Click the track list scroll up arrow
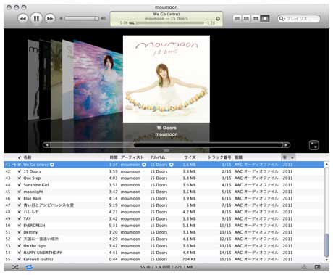This screenshot has width=333, height=275. point(326,164)
